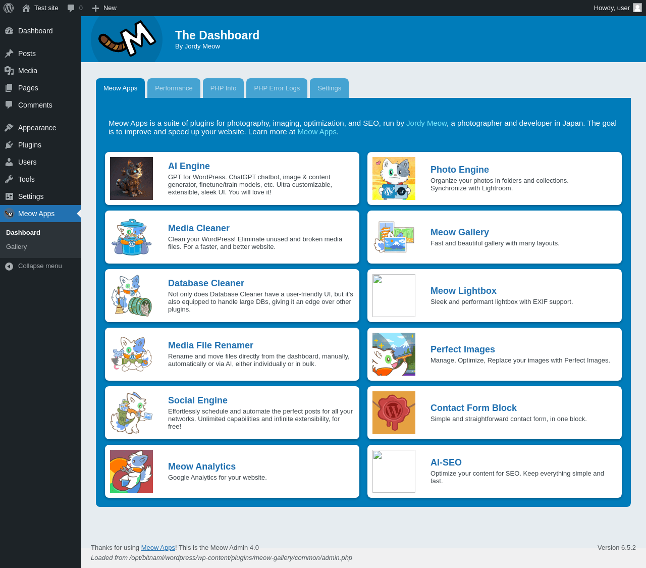Click the Perfect Images cat image
The image size is (646, 568).
click(x=394, y=354)
